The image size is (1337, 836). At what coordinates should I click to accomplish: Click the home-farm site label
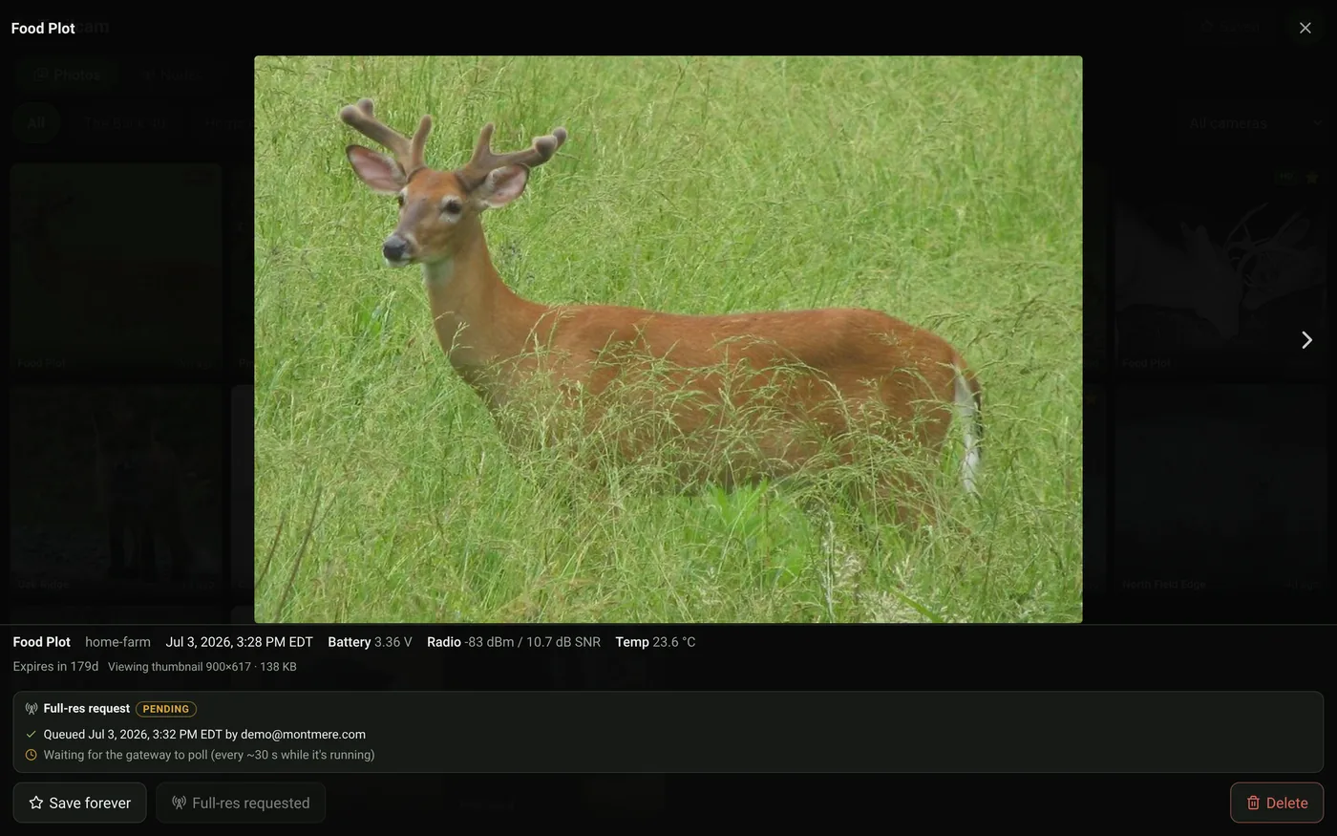tap(117, 642)
